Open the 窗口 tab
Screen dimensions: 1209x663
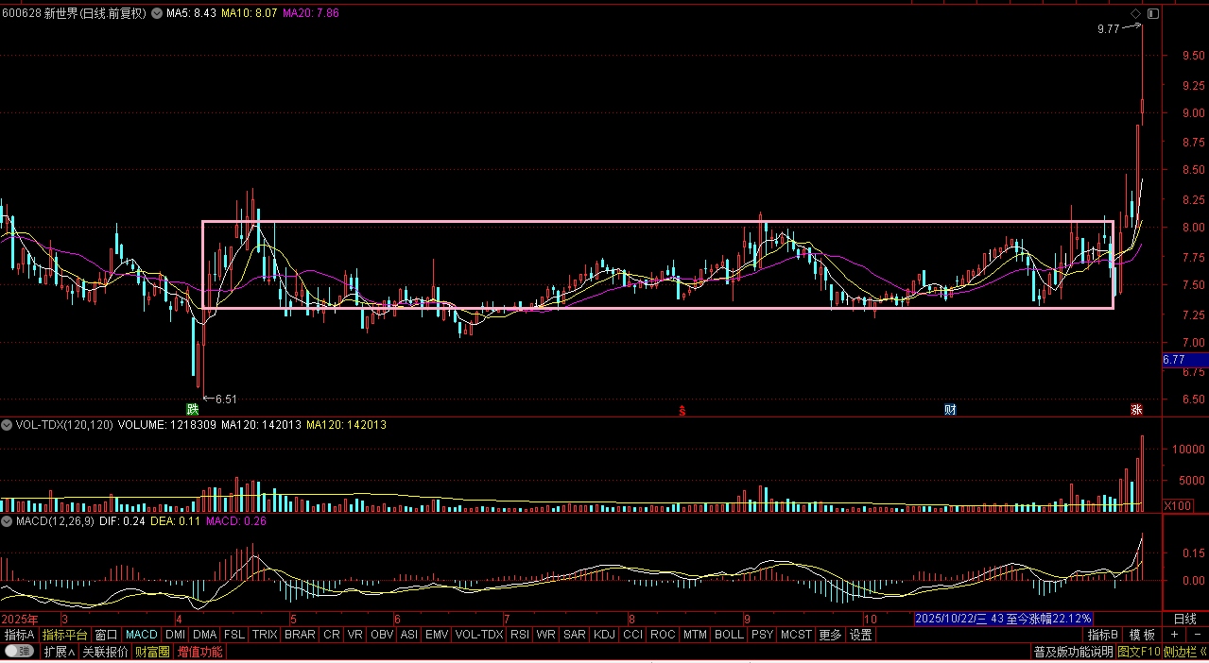coord(106,635)
